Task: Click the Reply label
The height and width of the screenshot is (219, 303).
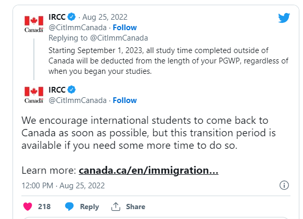Action: (x=90, y=207)
